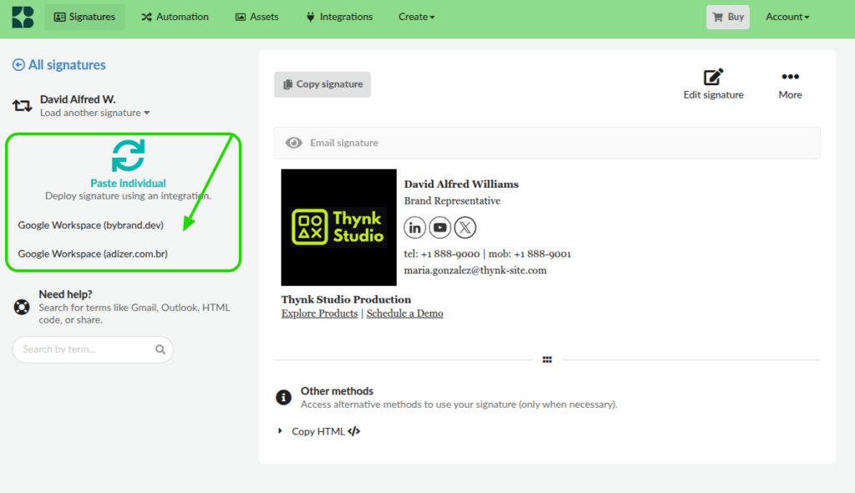855x493 pixels.
Task: Click the search magnifier icon
Action: [x=160, y=350]
